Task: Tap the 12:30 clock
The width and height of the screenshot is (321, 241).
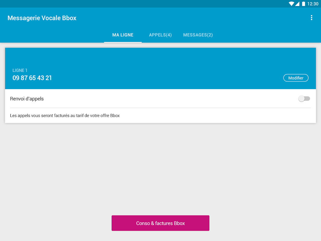Action: (x=313, y=4)
